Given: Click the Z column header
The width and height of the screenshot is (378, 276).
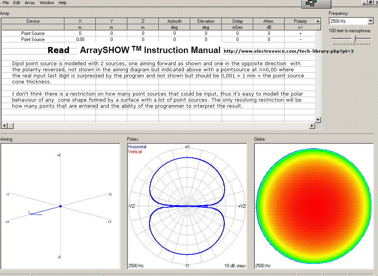Looking at the screenshot, I should point(143,21).
